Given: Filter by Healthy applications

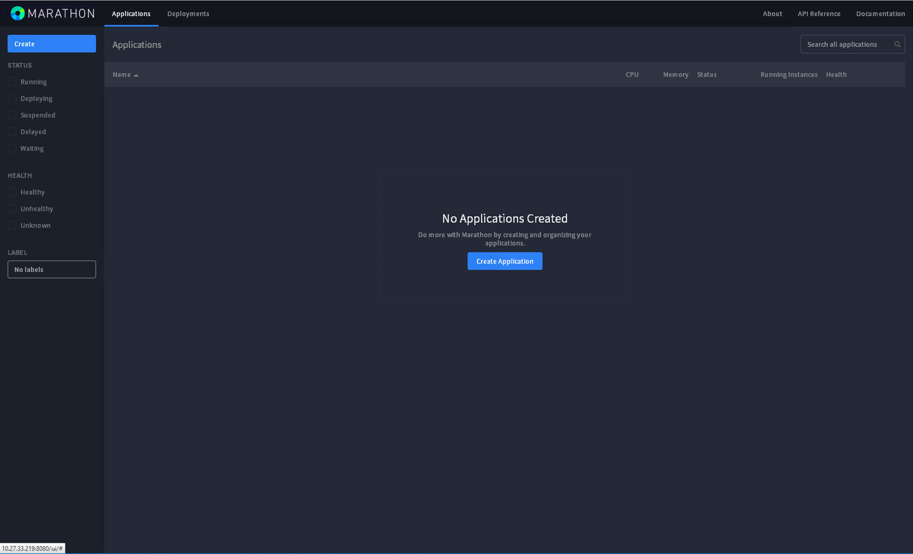Looking at the screenshot, I should [x=12, y=192].
